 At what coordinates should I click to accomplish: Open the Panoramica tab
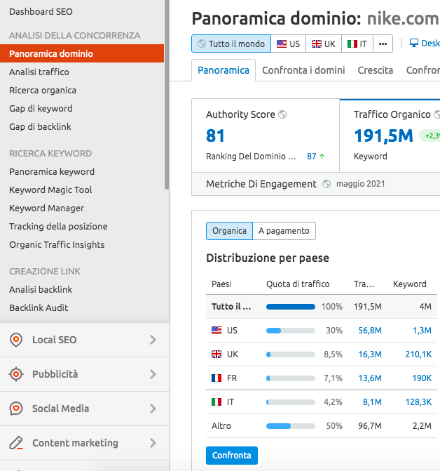[224, 70]
